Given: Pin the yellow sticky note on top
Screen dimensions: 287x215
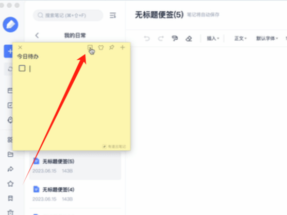Looking at the screenshot, I should [x=111, y=47].
